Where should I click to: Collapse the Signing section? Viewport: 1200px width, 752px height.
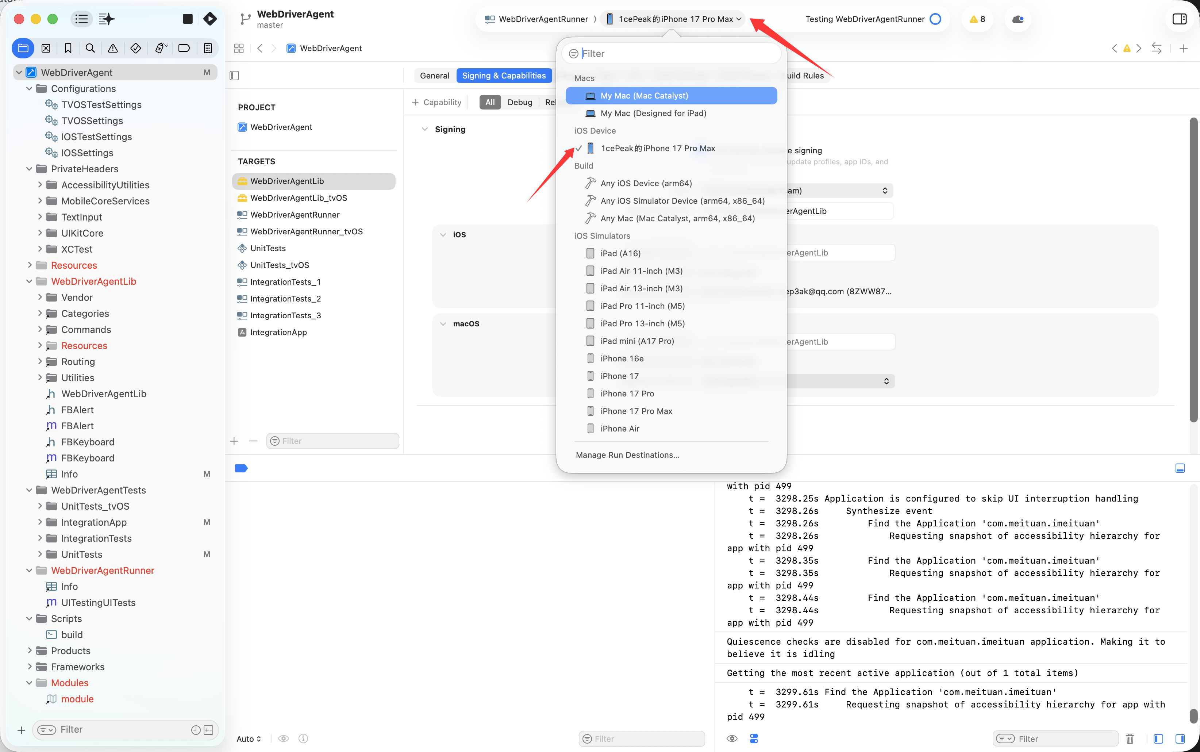click(x=424, y=129)
